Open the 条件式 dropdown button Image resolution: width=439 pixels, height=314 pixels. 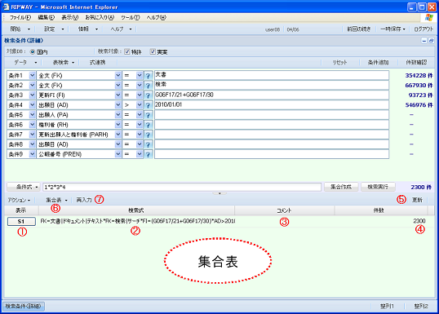[24, 187]
